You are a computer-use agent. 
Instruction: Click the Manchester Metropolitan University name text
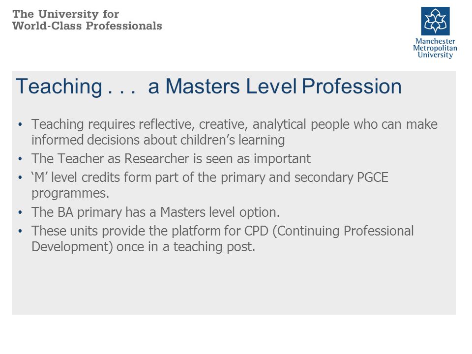coord(435,48)
